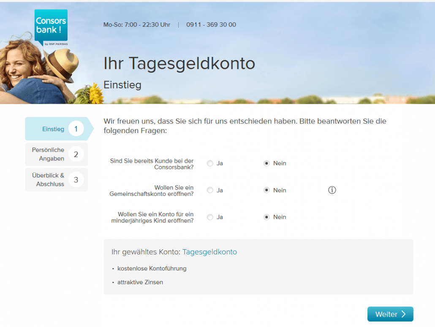435x327 pixels.
Task: Follow the Tagesgeldkonto link
Action: tap(210, 252)
